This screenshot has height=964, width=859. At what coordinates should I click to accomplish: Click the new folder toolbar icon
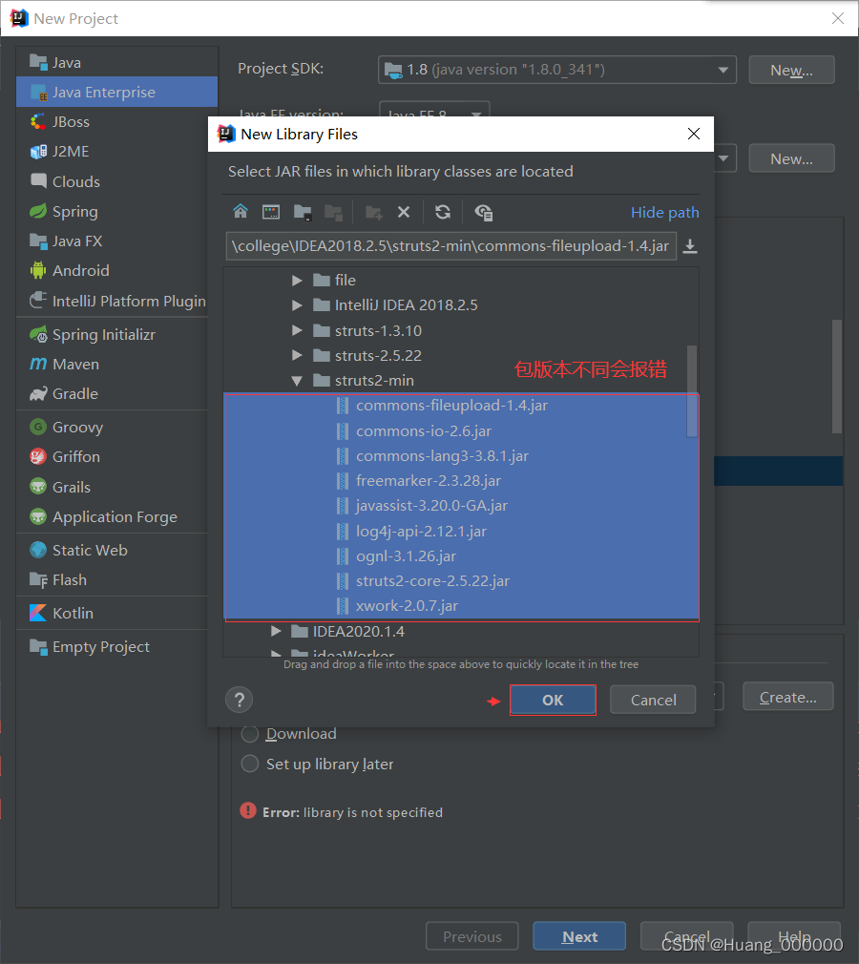pos(374,212)
